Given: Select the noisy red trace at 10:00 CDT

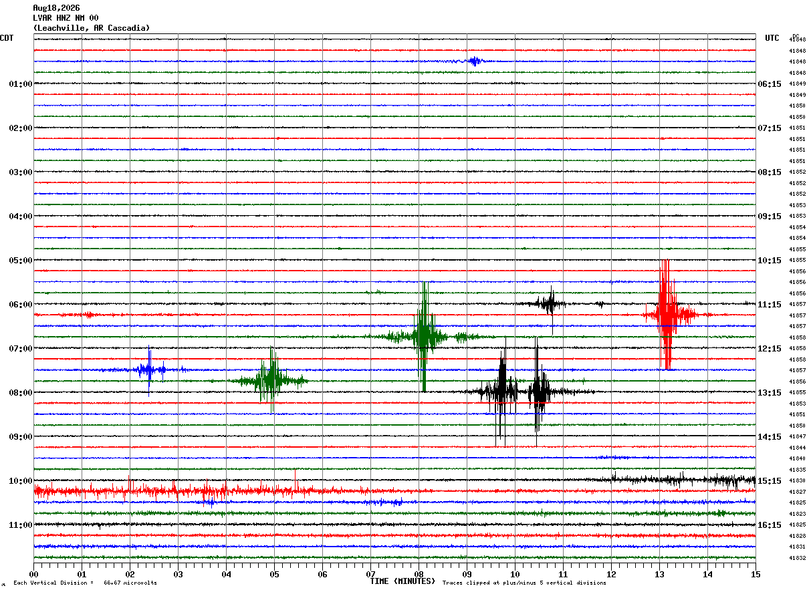Looking at the screenshot, I should coord(201,491).
